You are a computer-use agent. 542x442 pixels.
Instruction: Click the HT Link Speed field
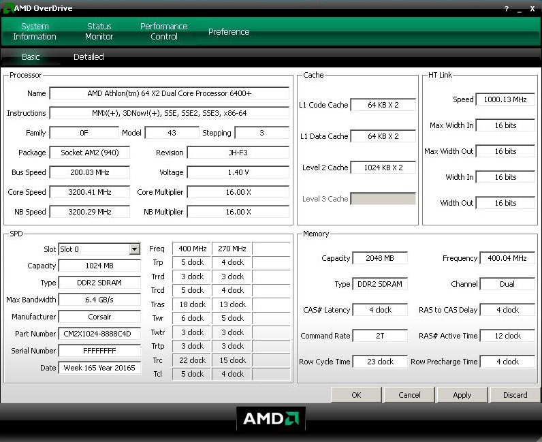point(505,99)
